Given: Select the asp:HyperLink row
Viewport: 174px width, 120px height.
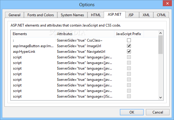Looking at the screenshot, I should point(84,52).
